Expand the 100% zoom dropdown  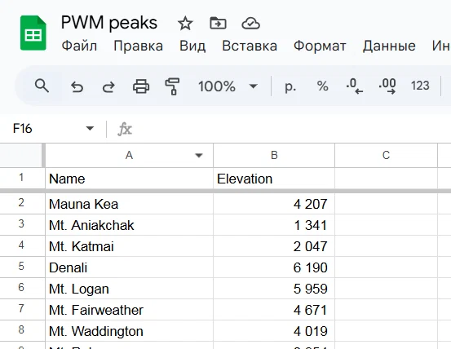[x=253, y=86]
